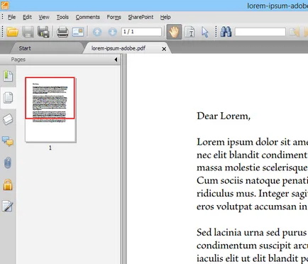Click the Save As floppy icon
The height and width of the screenshot is (264, 308).
43,32
